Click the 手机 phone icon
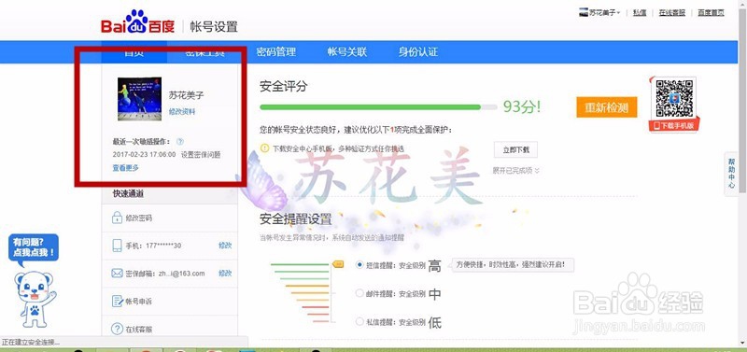747x352 pixels. click(117, 246)
